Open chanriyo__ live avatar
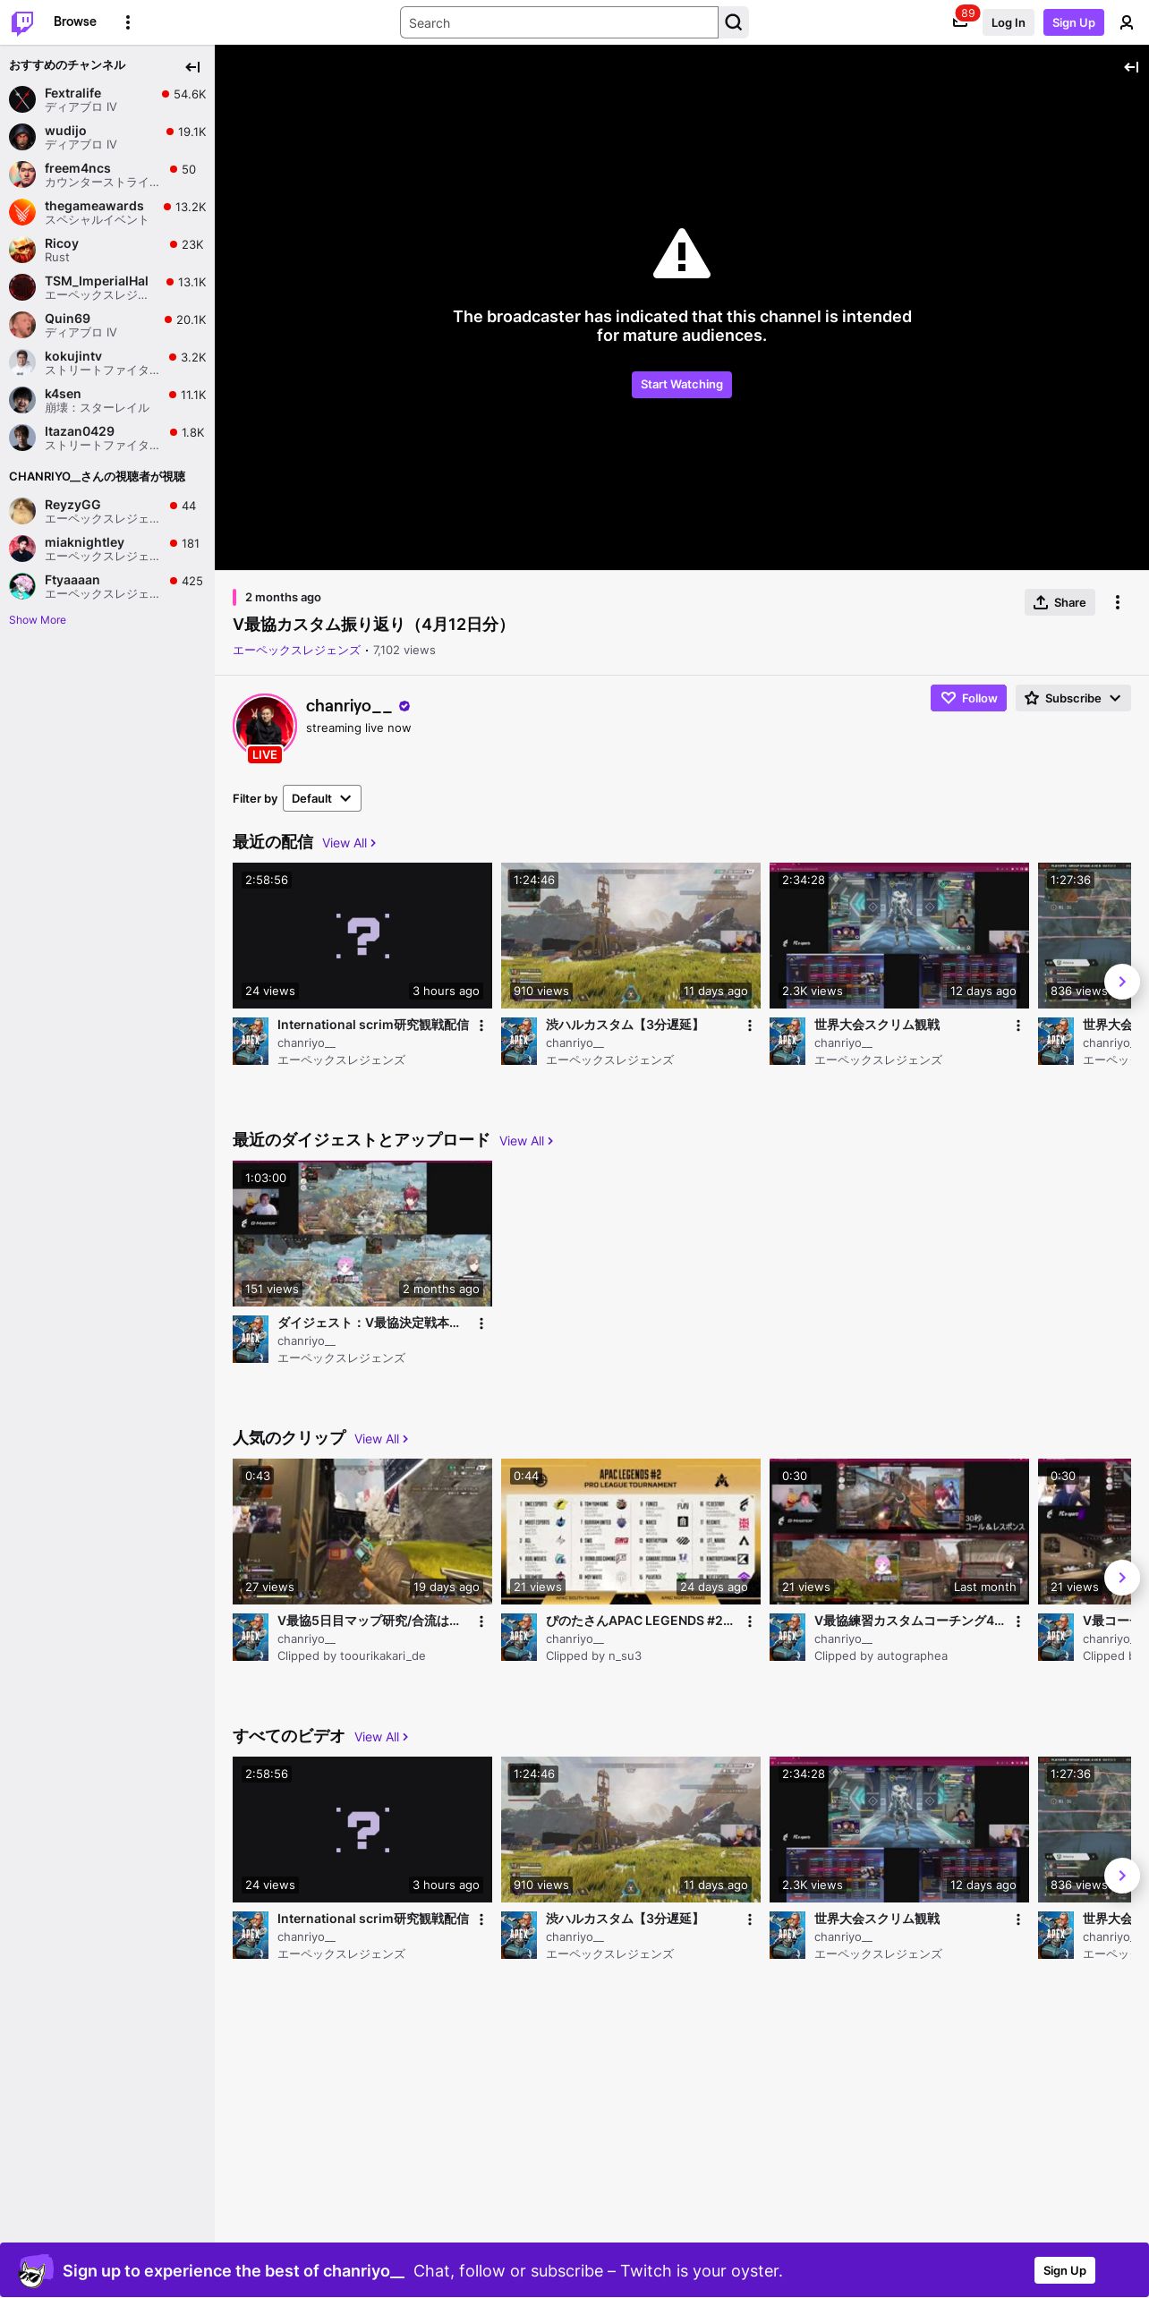Image resolution: width=1149 pixels, height=2298 pixels. tap(265, 727)
